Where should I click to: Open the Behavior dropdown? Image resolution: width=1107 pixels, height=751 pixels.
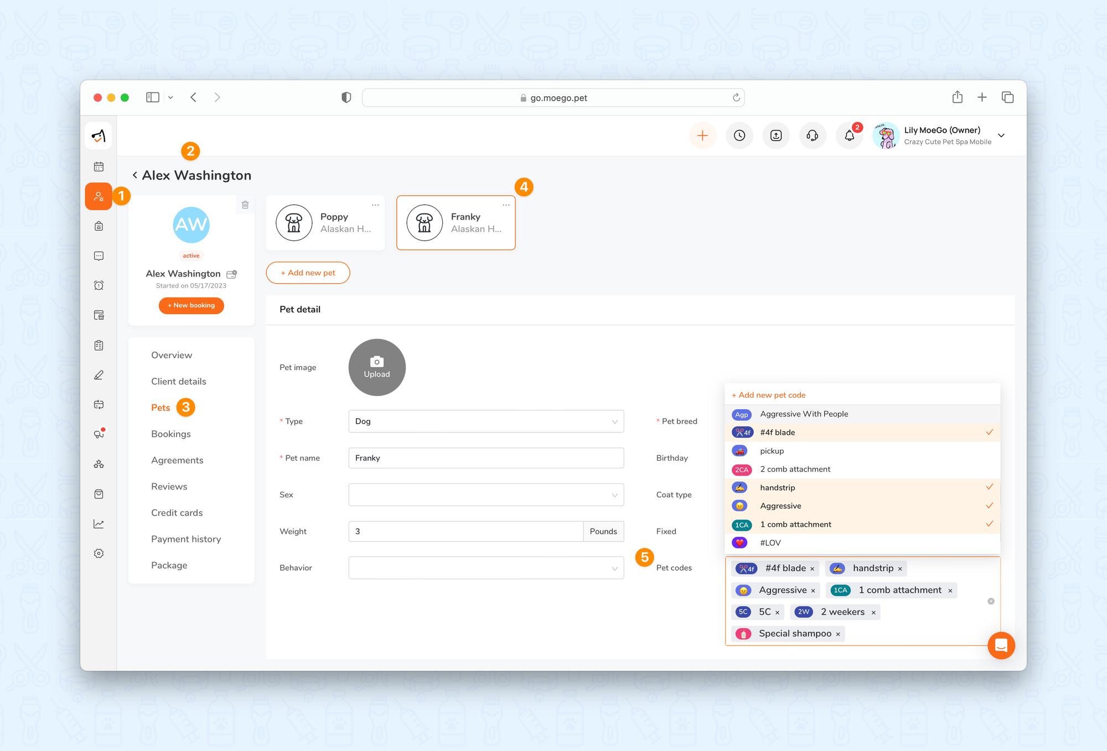pyautogui.click(x=485, y=568)
